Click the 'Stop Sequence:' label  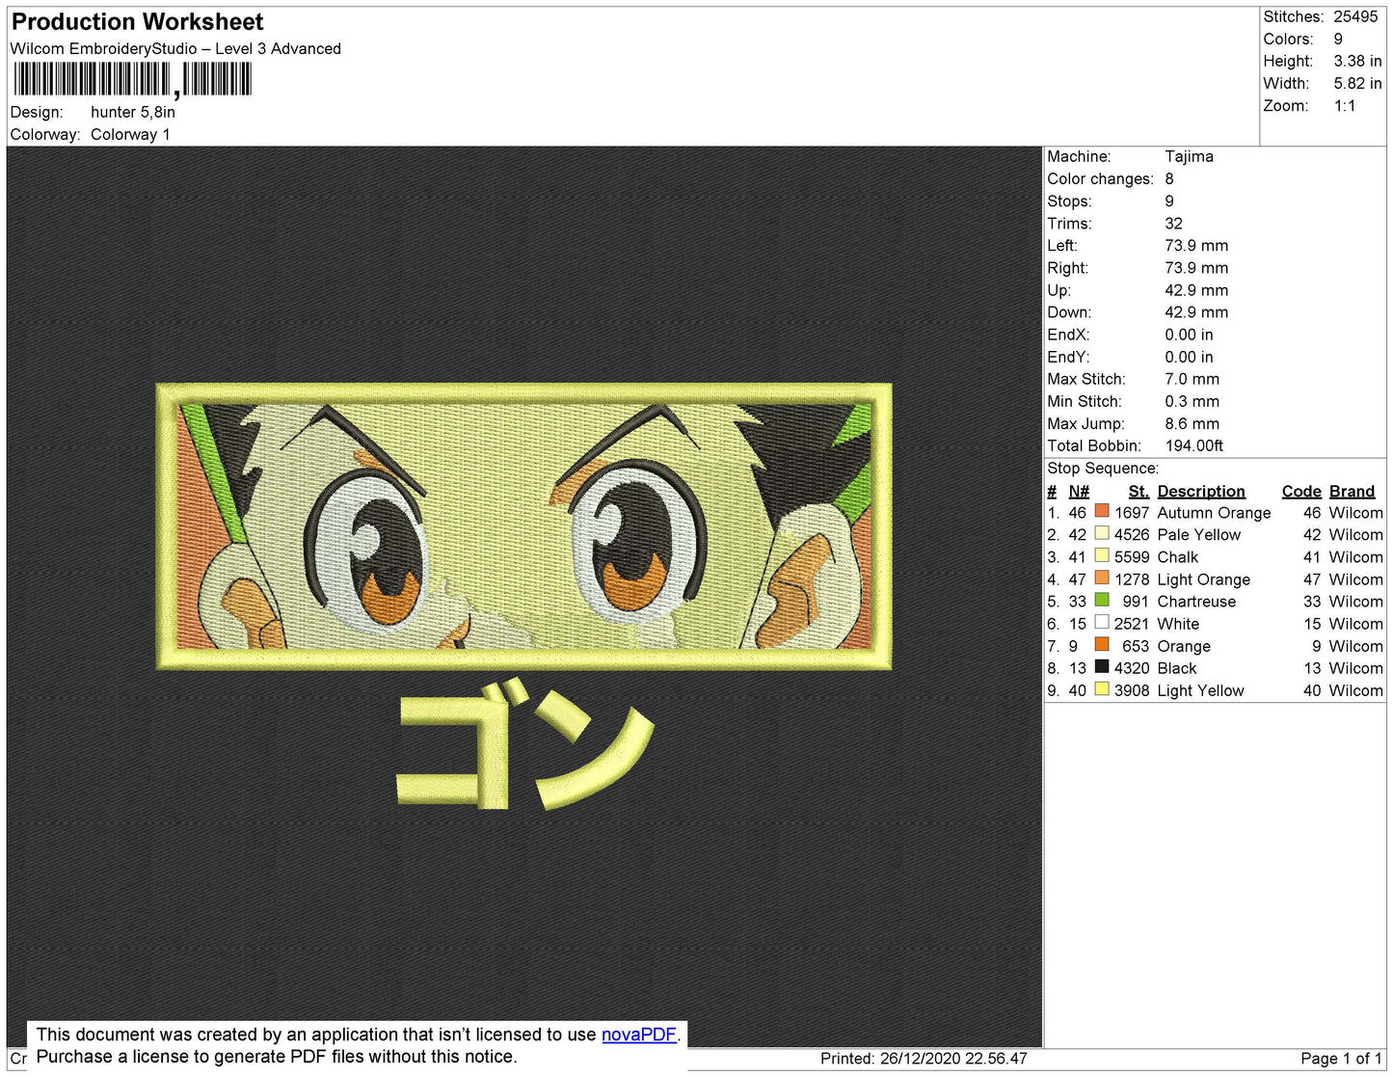pyautogui.click(x=1103, y=468)
